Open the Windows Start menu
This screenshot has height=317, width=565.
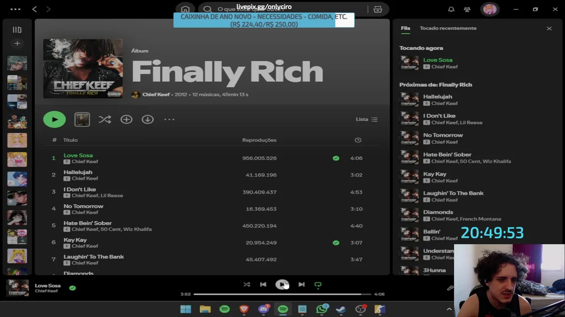click(x=186, y=309)
